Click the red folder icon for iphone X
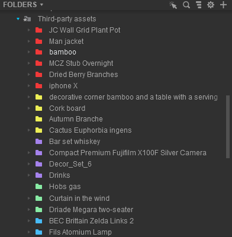The height and width of the screenshot is (237, 232). click(x=39, y=86)
